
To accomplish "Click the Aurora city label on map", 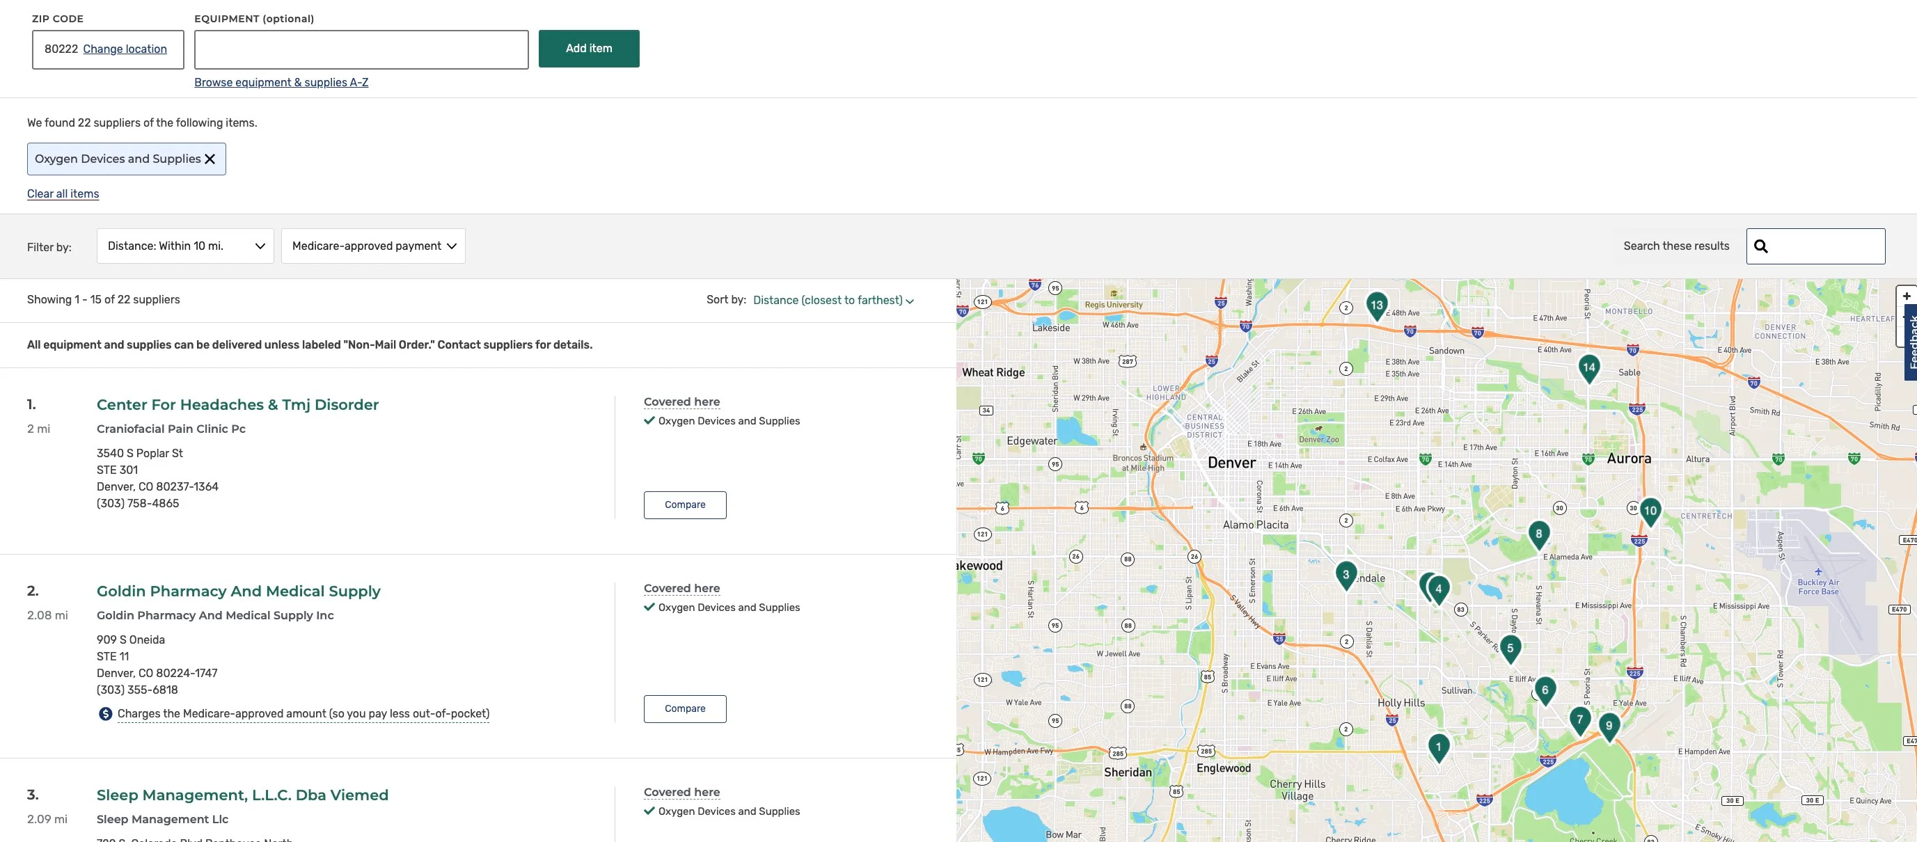I will pos(1629,459).
